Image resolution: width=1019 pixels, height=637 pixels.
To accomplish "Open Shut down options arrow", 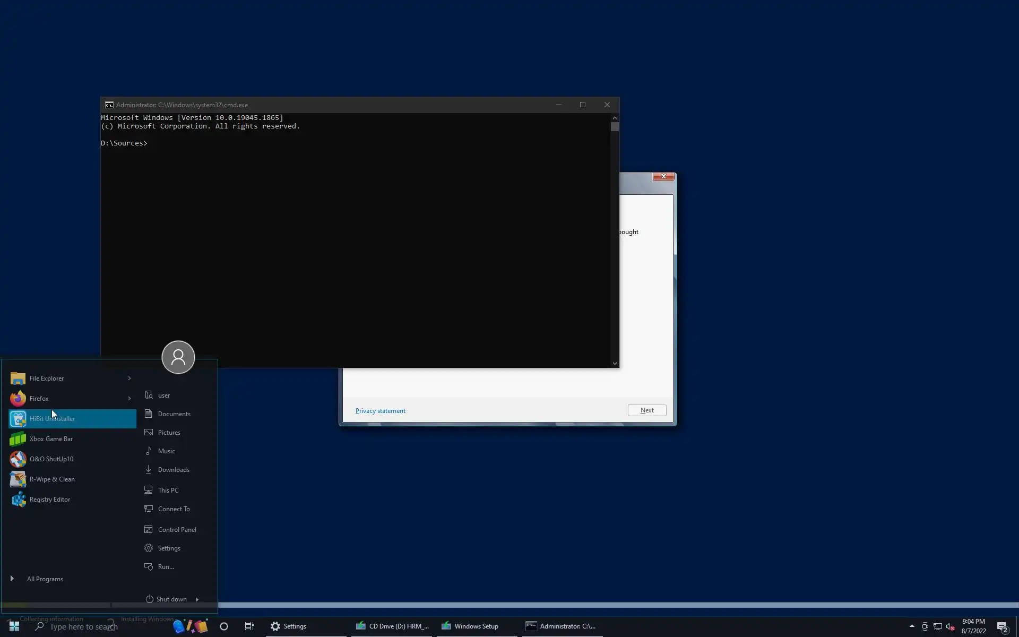I will coord(197,599).
